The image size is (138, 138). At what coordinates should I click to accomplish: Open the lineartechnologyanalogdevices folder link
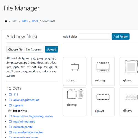33,116
